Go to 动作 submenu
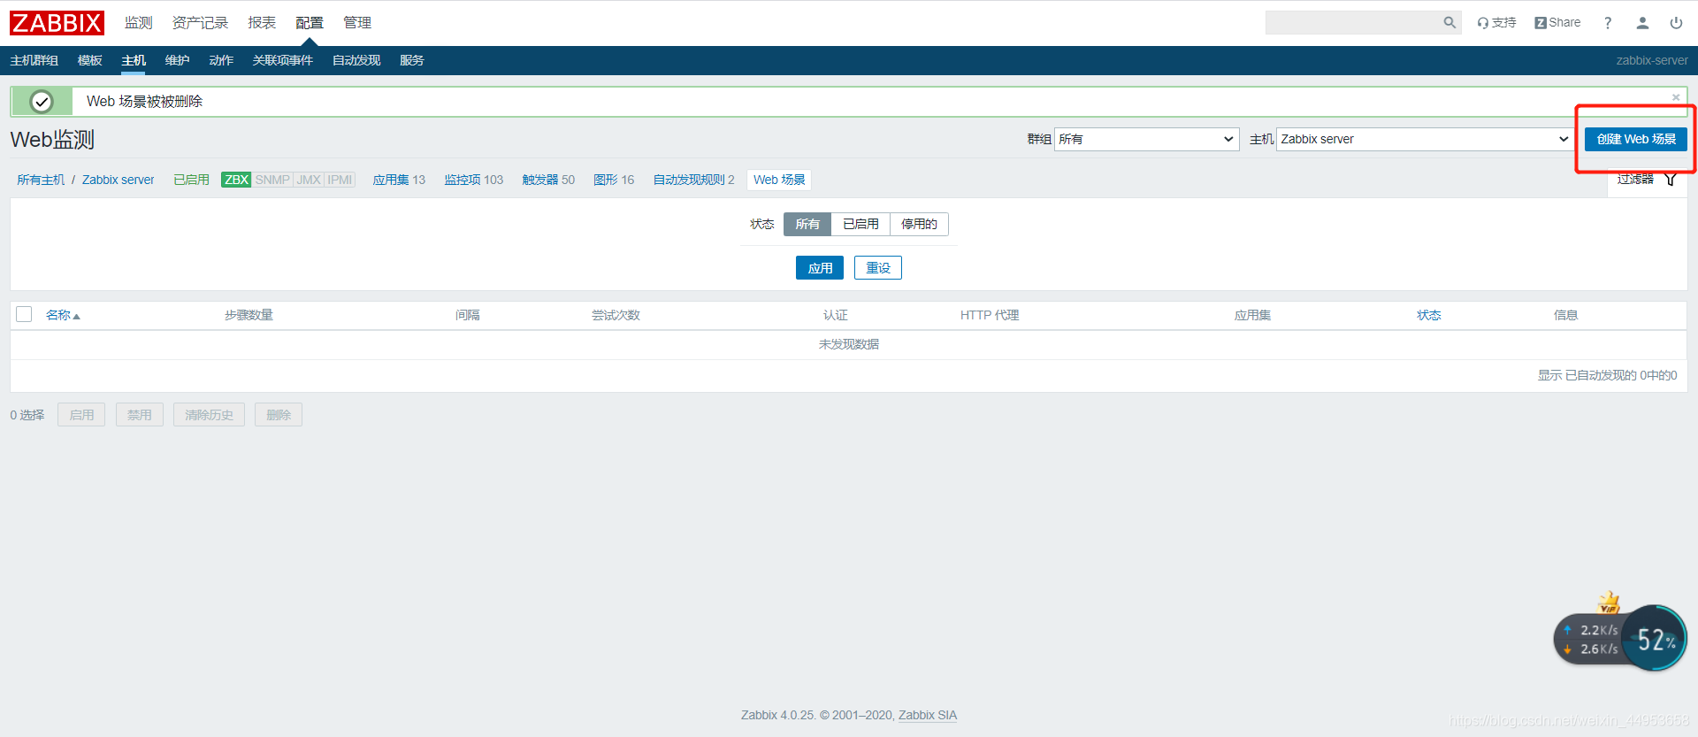This screenshot has width=1698, height=737. point(221,60)
